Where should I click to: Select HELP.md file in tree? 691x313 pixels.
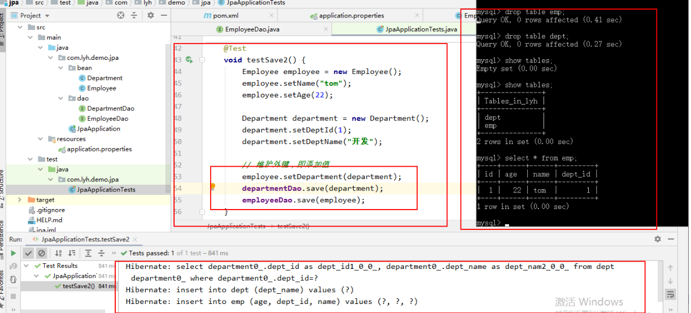tap(44, 220)
